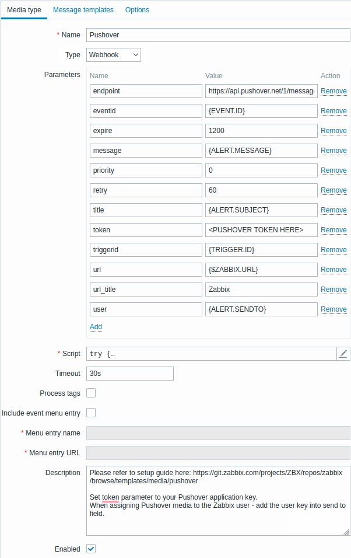Remove the user parameter
This screenshot has height=558, width=351.
tap(334, 309)
